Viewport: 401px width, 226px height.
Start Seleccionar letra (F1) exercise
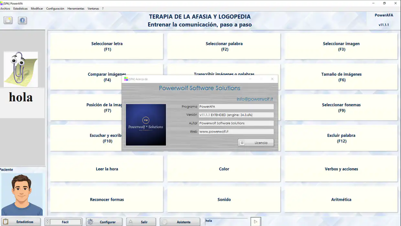(x=107, y=46)
